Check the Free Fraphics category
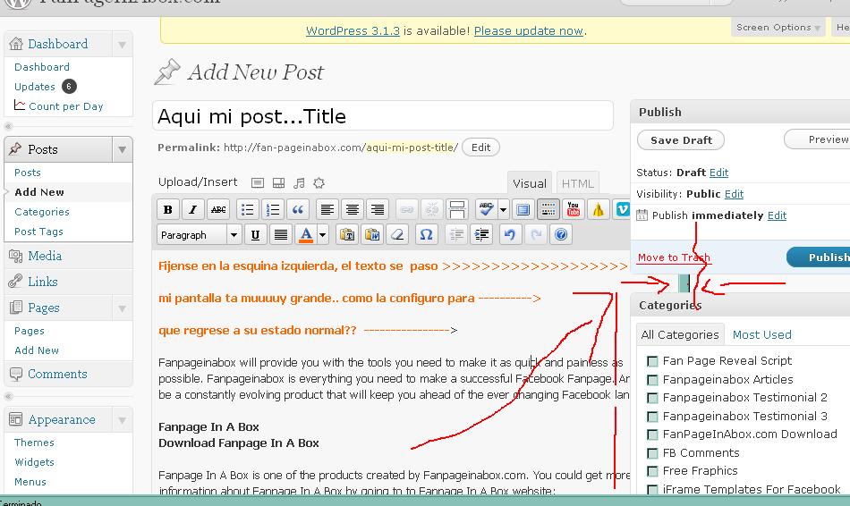850x506 pixels. coord(652,471)
